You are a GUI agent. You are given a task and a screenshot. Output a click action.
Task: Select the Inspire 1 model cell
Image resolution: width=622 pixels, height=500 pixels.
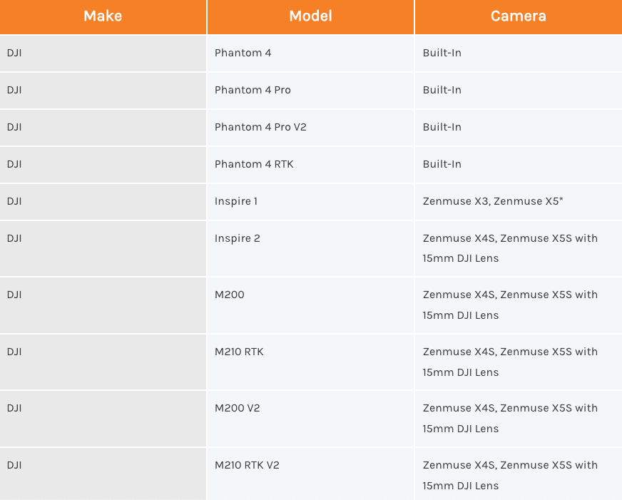tap(310, 201)
